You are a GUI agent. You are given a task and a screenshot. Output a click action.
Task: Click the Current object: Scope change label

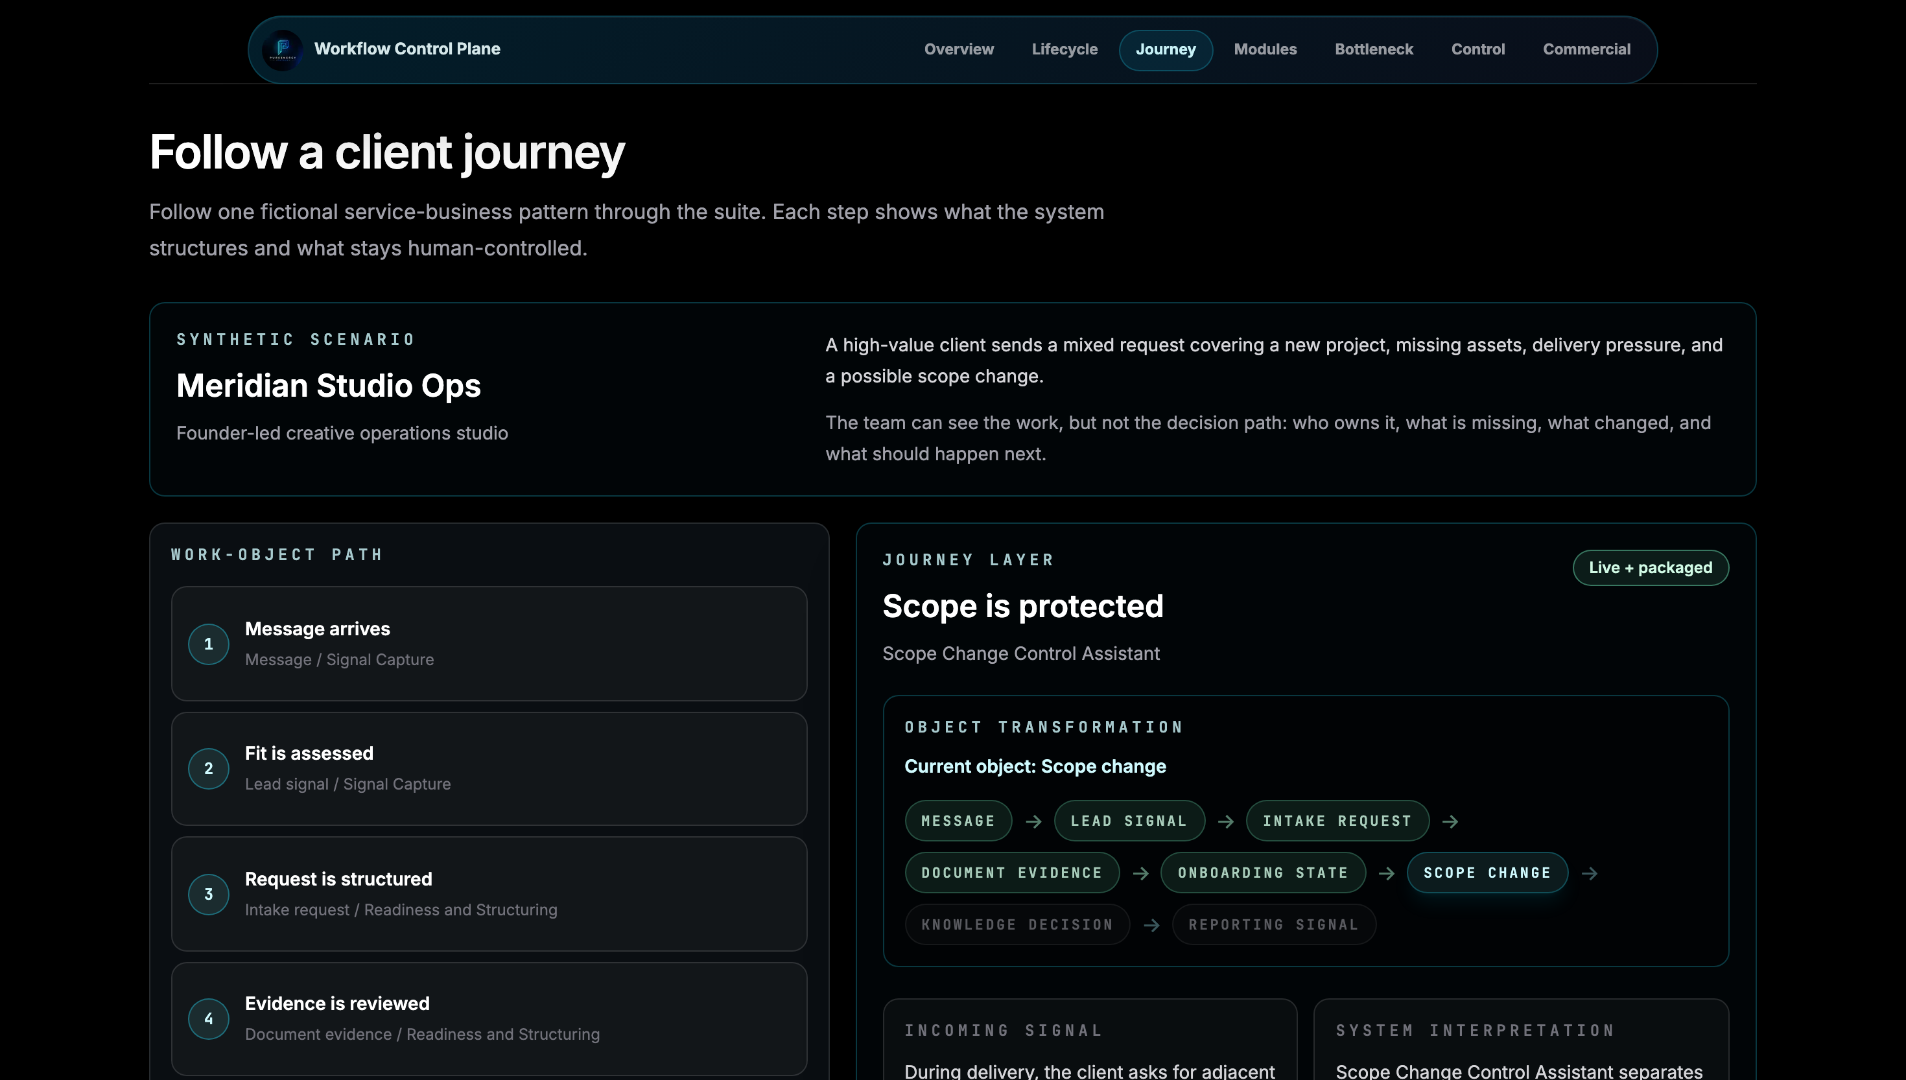[1035, 766]
